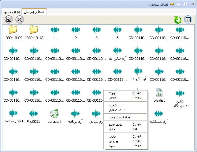Click the delete X toolbar icon
197x152 pixels.
point(20,20)
